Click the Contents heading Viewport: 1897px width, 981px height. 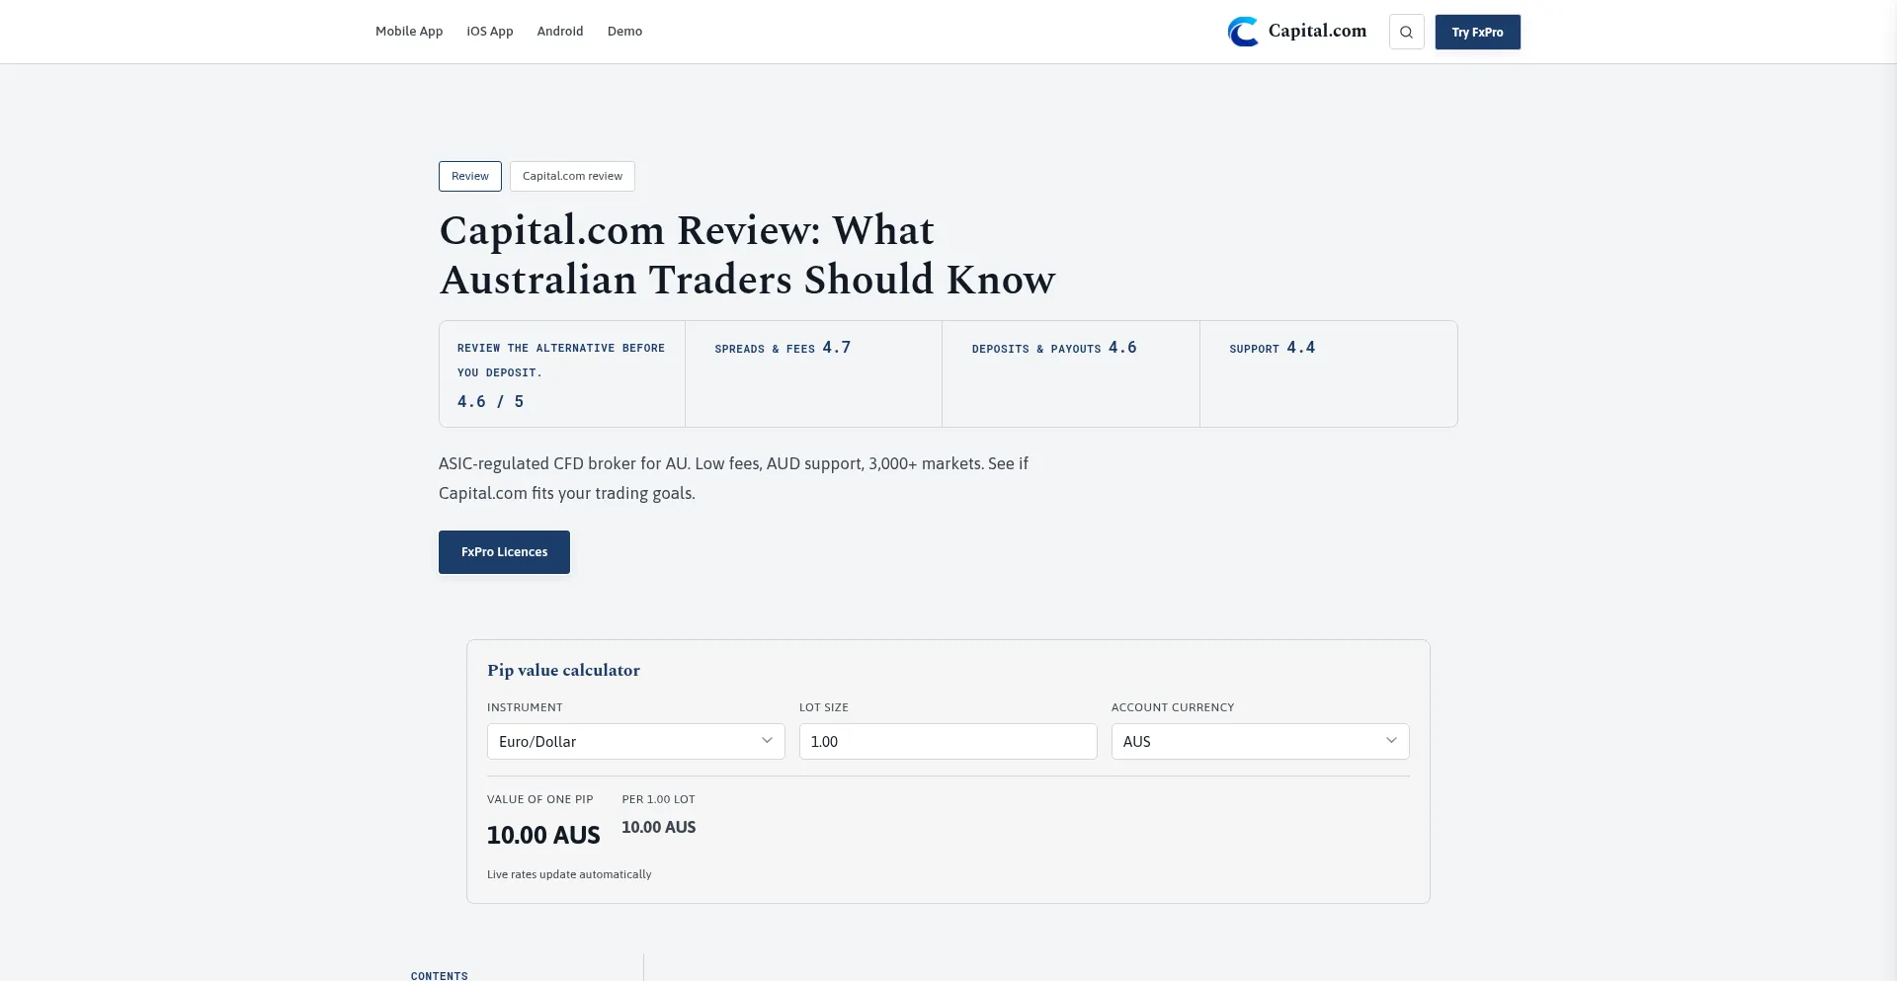440,975
